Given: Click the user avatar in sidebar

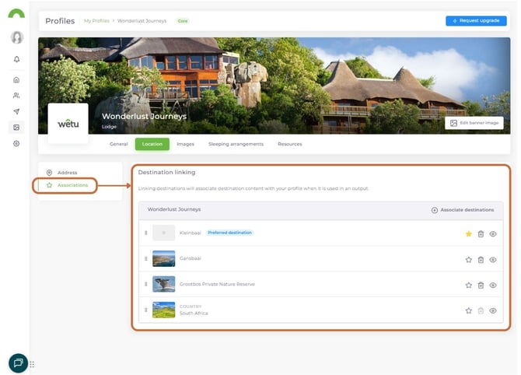Looking at the screenshot, I should [x=16, y=37].
